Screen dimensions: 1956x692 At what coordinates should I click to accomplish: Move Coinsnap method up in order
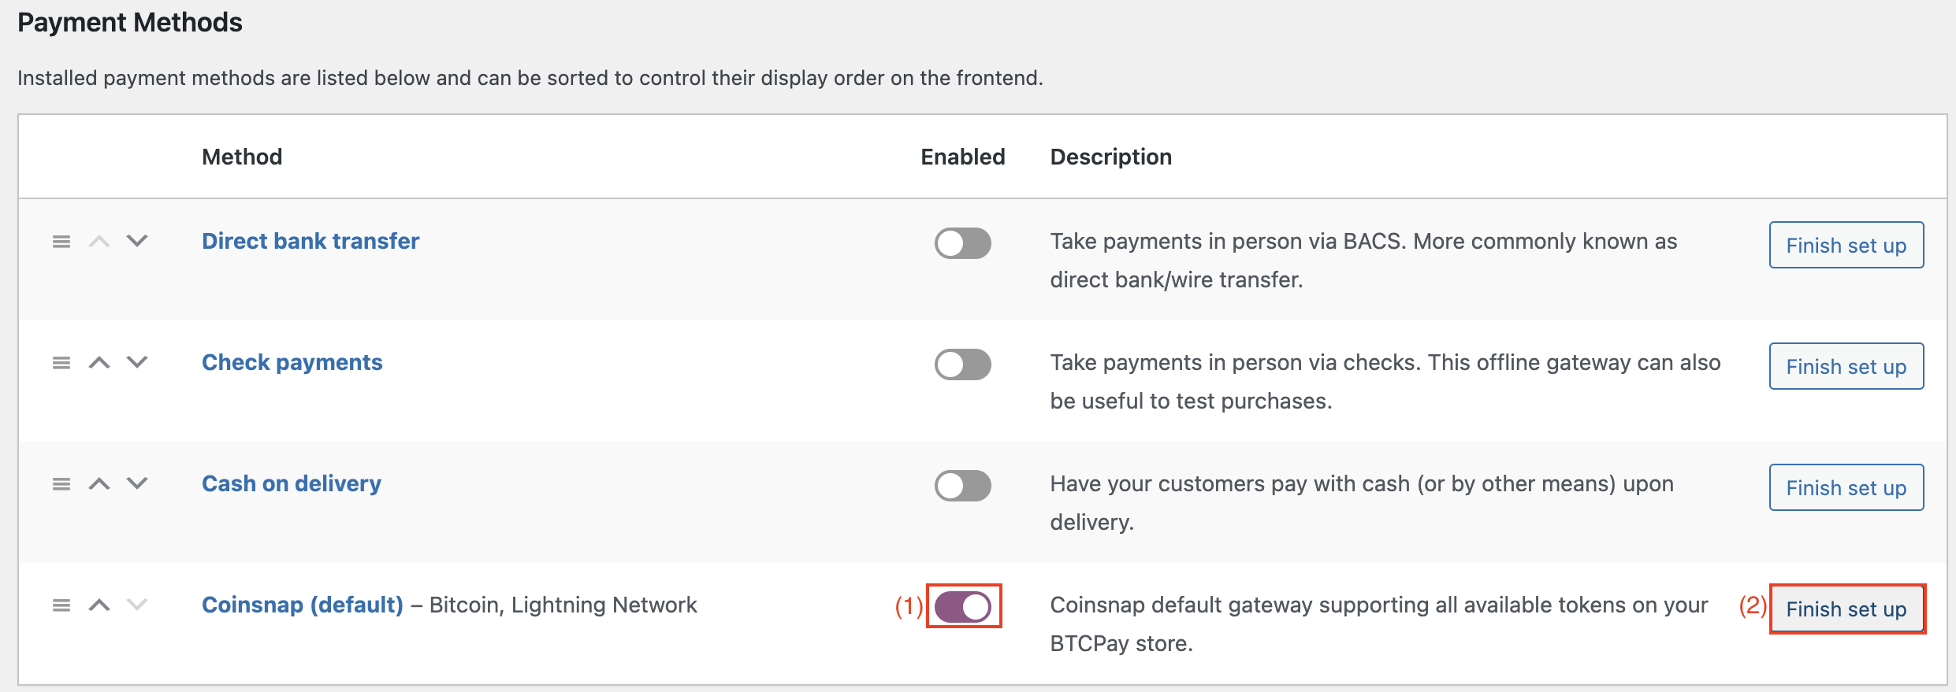(99, 605)
